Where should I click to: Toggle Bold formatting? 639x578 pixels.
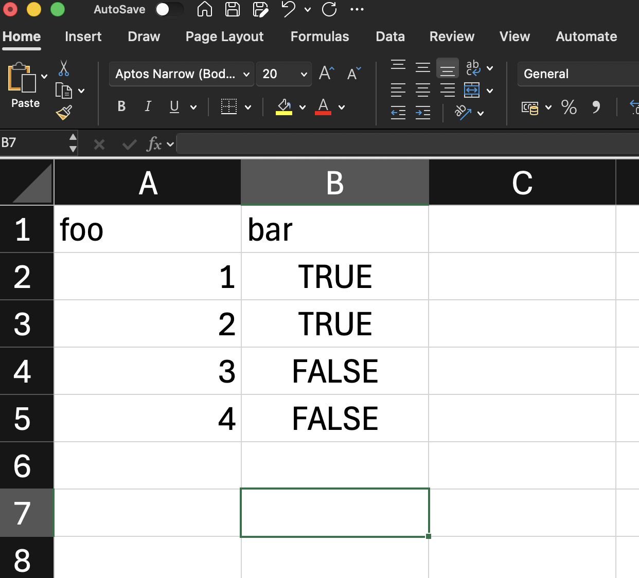tap(121, 106)
